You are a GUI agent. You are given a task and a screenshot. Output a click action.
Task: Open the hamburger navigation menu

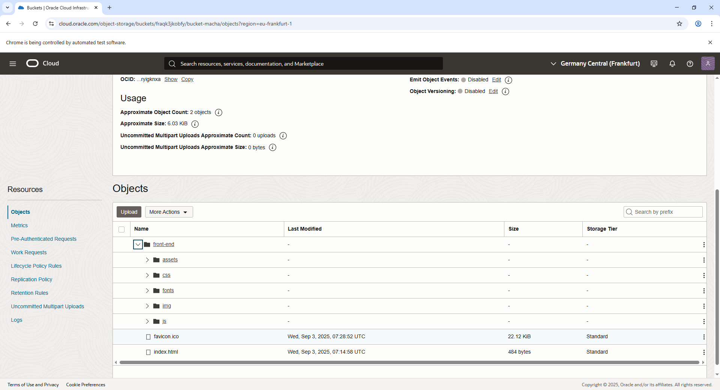coord(13,64)
